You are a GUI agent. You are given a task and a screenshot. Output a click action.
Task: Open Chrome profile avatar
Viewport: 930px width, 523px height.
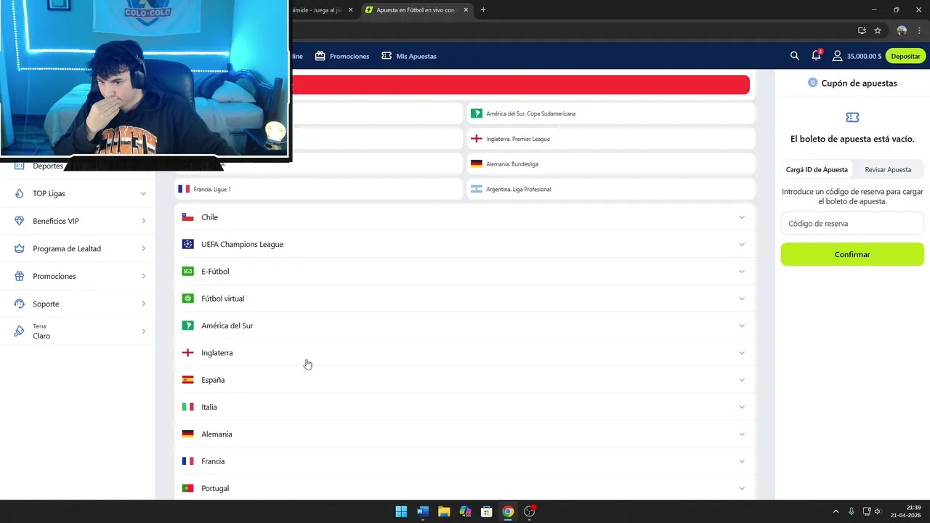pos(902,31)
